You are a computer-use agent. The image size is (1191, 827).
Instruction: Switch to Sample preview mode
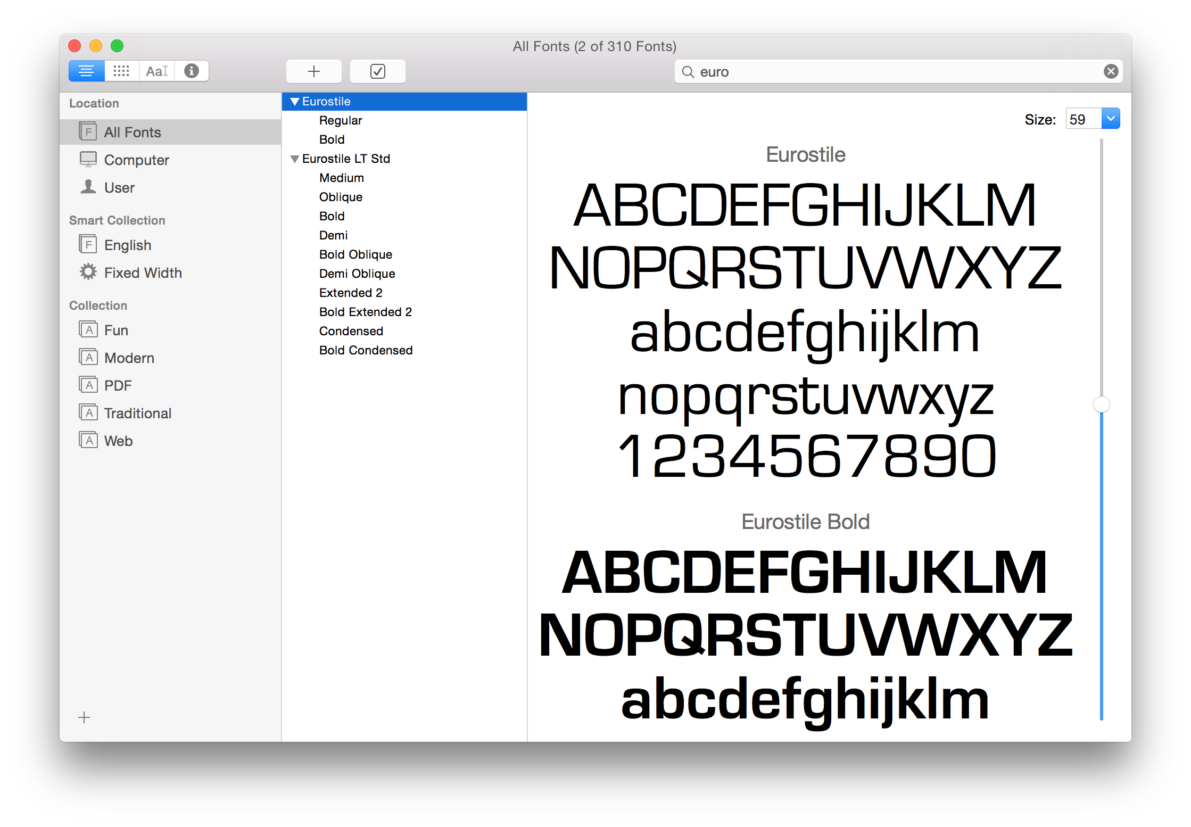86,71
